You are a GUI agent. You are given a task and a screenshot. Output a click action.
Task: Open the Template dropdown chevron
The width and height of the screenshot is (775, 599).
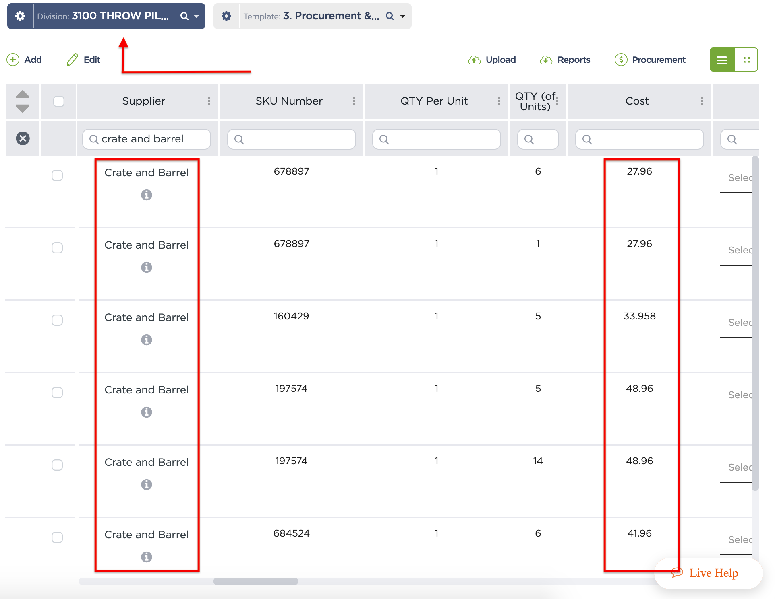(x=402, y=16)
